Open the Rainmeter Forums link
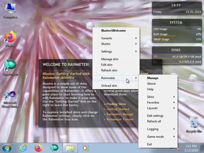204x153 pixels. [x=119, y=119]
